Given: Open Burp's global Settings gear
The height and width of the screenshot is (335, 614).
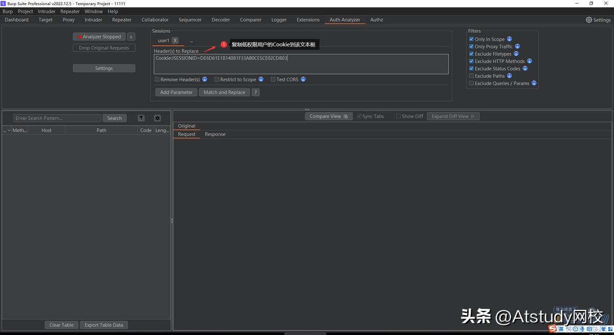Looking at the screenshot, I should click(588, 19).
